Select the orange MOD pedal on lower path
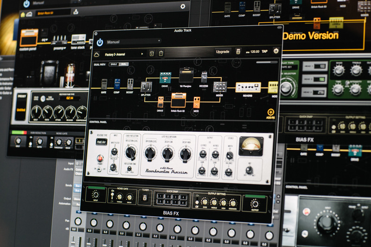 pyautogui.click(x=197, y=102)
